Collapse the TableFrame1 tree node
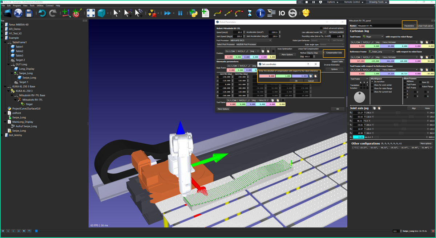The height and width of the screenshot is (238, 436). [x=5, y=42]
